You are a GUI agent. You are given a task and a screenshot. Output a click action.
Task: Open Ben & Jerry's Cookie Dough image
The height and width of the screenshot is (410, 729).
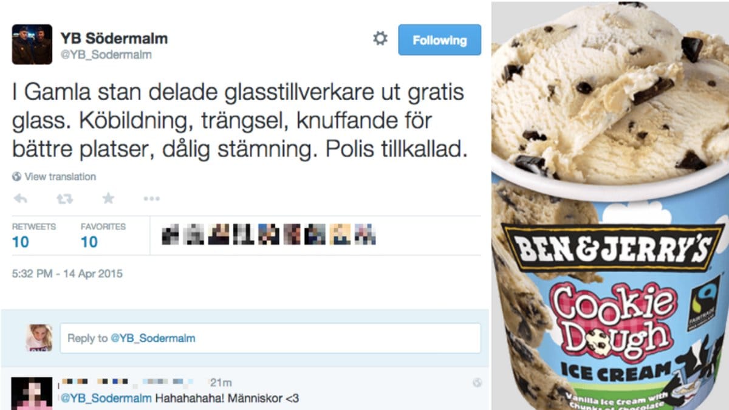pos(610,205)
